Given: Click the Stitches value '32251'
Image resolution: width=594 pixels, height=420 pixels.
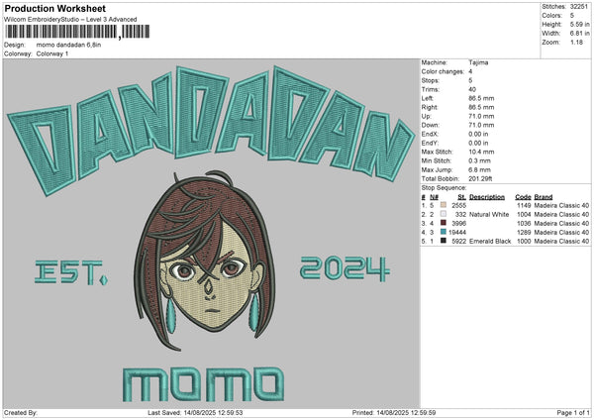Looking at the screenshot, I should (579, 7).
